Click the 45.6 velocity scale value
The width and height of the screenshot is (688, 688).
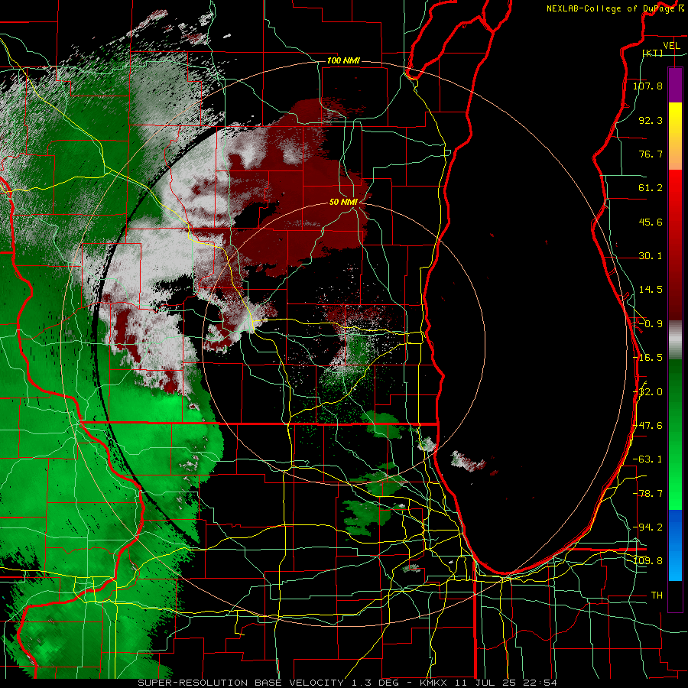coord(651,222)
